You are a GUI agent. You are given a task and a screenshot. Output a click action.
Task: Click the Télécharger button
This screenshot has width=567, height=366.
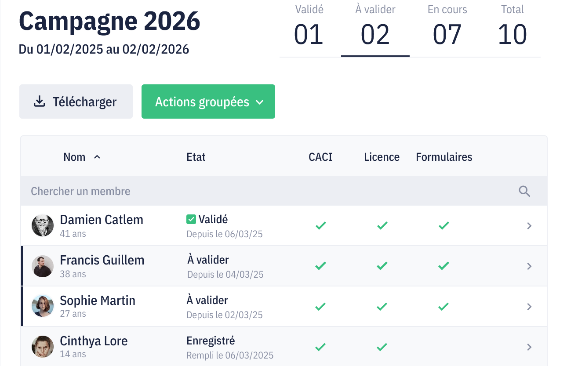[x=76, y=101]
